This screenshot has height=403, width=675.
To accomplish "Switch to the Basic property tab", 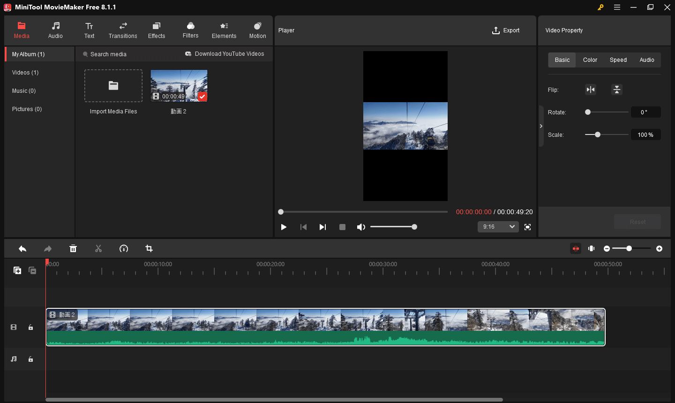I will pos(562,60).
